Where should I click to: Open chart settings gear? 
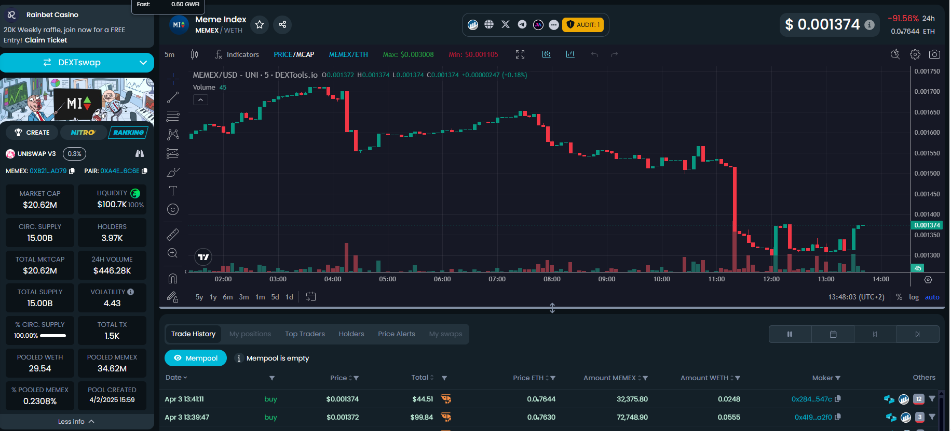915,54
